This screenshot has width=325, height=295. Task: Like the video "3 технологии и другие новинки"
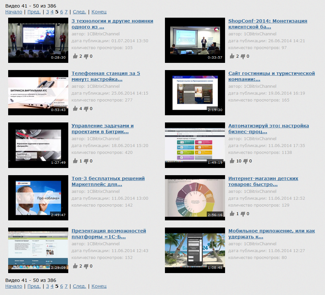(x=75, y=56)
